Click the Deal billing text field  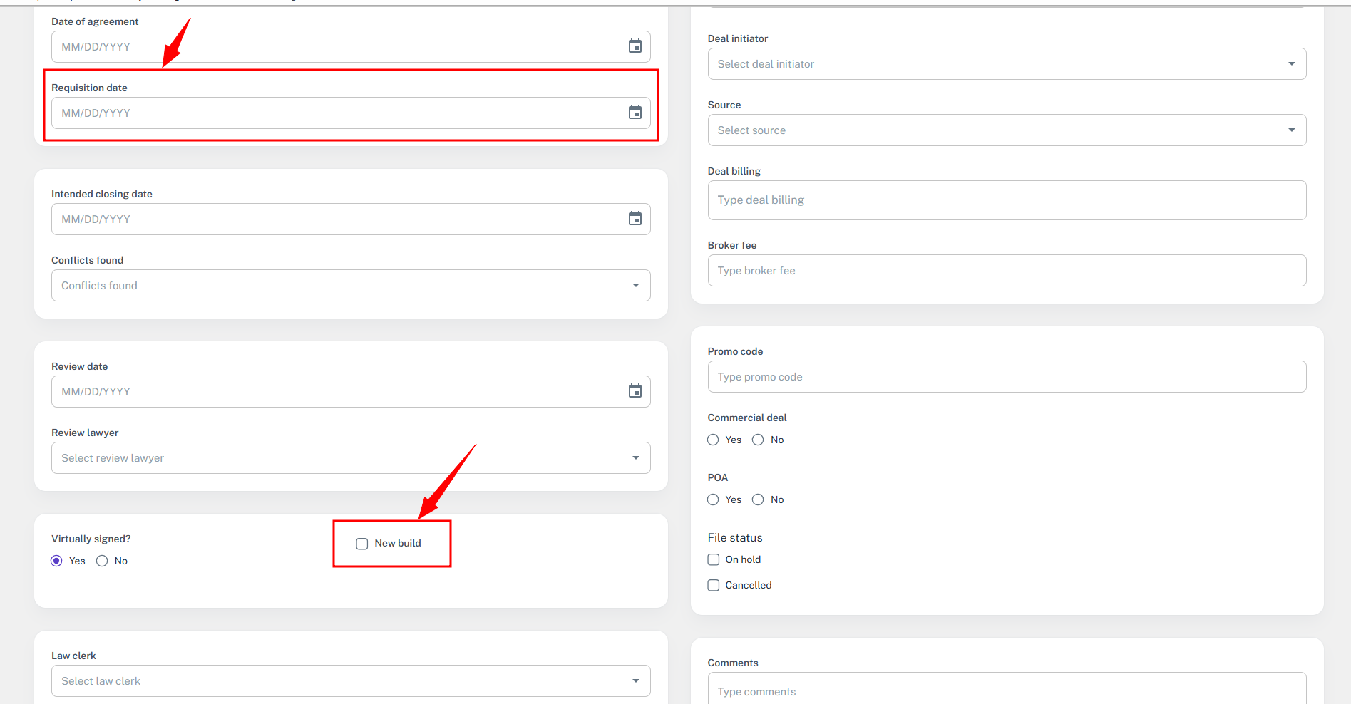coord(1006,200)
